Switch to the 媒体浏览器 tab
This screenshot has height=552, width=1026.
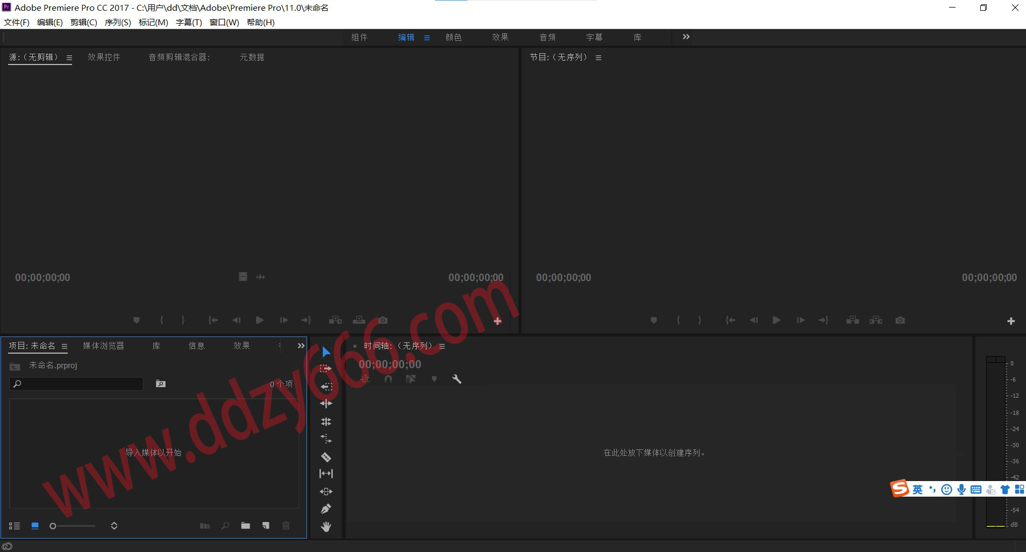[x=103, y=346]
